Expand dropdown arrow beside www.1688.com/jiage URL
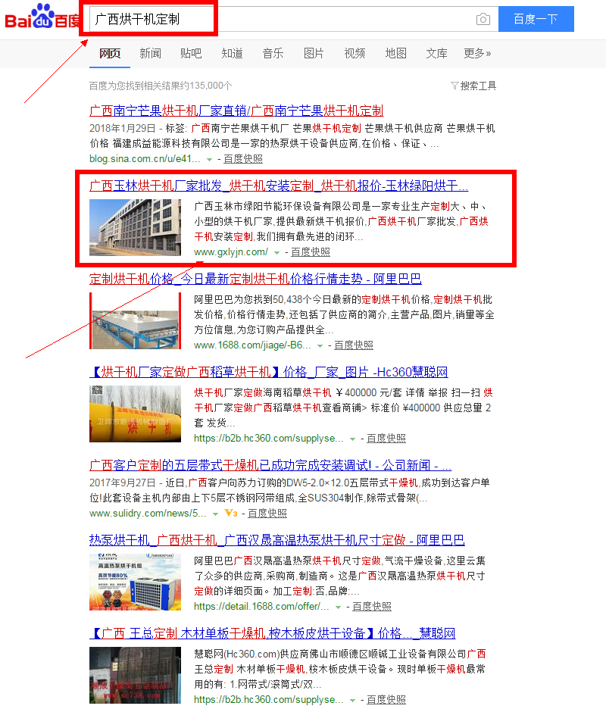Viewport: 606px width, 709px height. pos(320,345)
